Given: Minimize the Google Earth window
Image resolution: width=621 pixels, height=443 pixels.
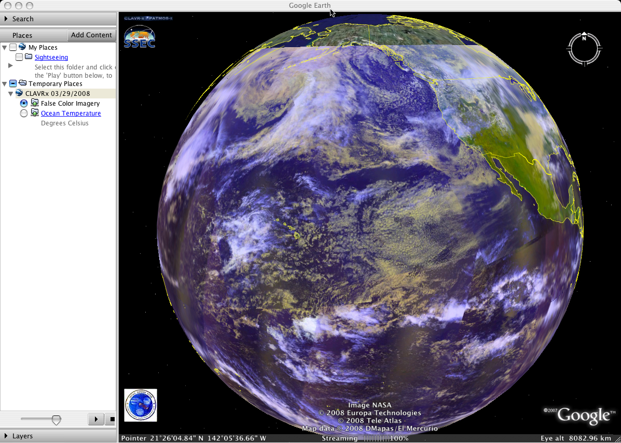Looking at the screenshot, I should pos(18,6).
